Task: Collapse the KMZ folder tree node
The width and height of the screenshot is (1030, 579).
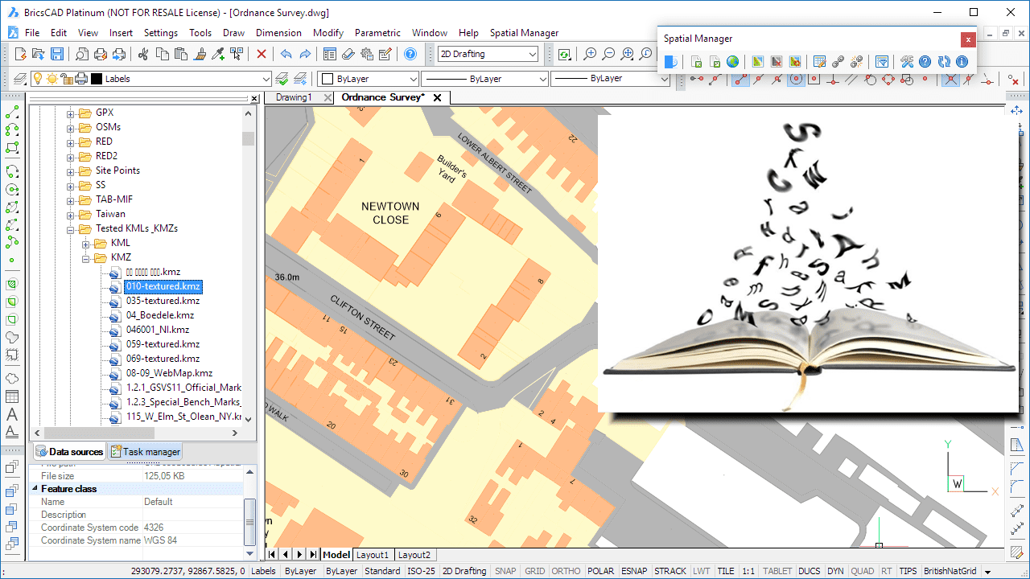Action: pyautogui.click(x=85, y=258)
